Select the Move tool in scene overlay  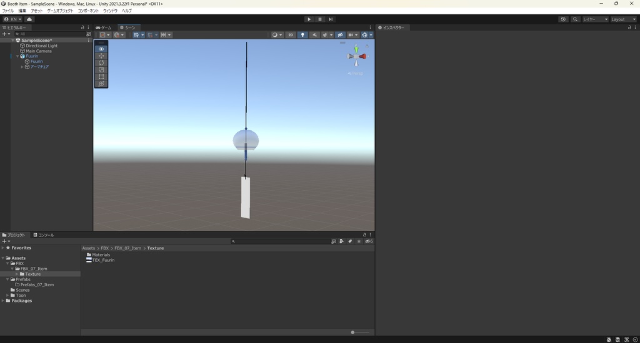pyautogui.click(x=101, y=56)
